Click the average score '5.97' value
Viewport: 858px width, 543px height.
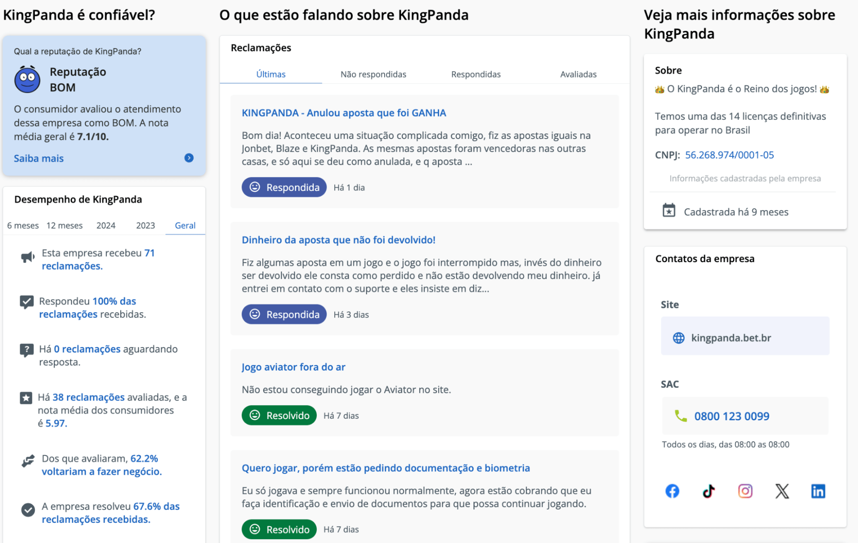point(56,423)
